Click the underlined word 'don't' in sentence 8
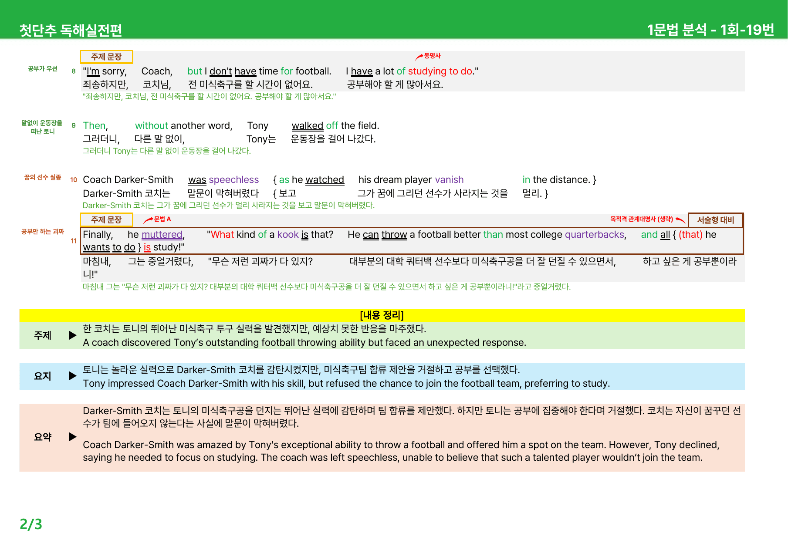This screenshot has width=788, height=557. click(x=221, y=71)
